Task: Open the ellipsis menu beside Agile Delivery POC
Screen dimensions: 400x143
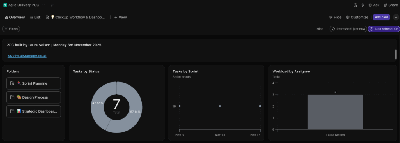Action: click(43, 5)
